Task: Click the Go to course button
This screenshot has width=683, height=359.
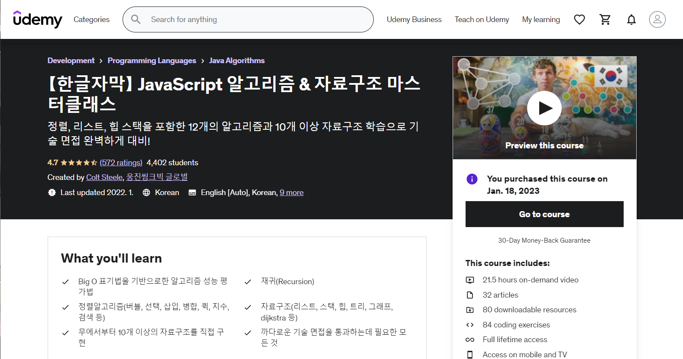Action: [x=544, y=214]
